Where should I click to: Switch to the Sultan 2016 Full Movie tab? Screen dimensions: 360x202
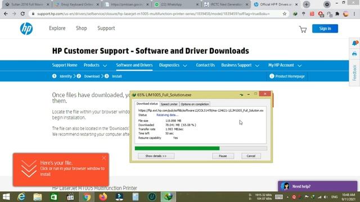click(x=27, y=4)
